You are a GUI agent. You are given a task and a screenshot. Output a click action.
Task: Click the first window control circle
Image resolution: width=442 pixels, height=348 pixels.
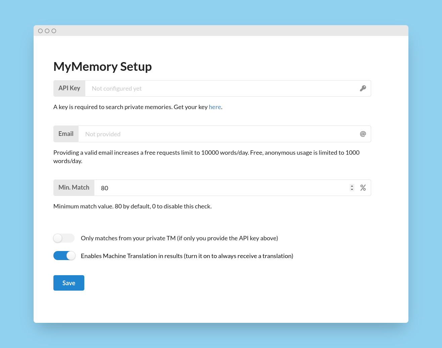pos(40,31)
